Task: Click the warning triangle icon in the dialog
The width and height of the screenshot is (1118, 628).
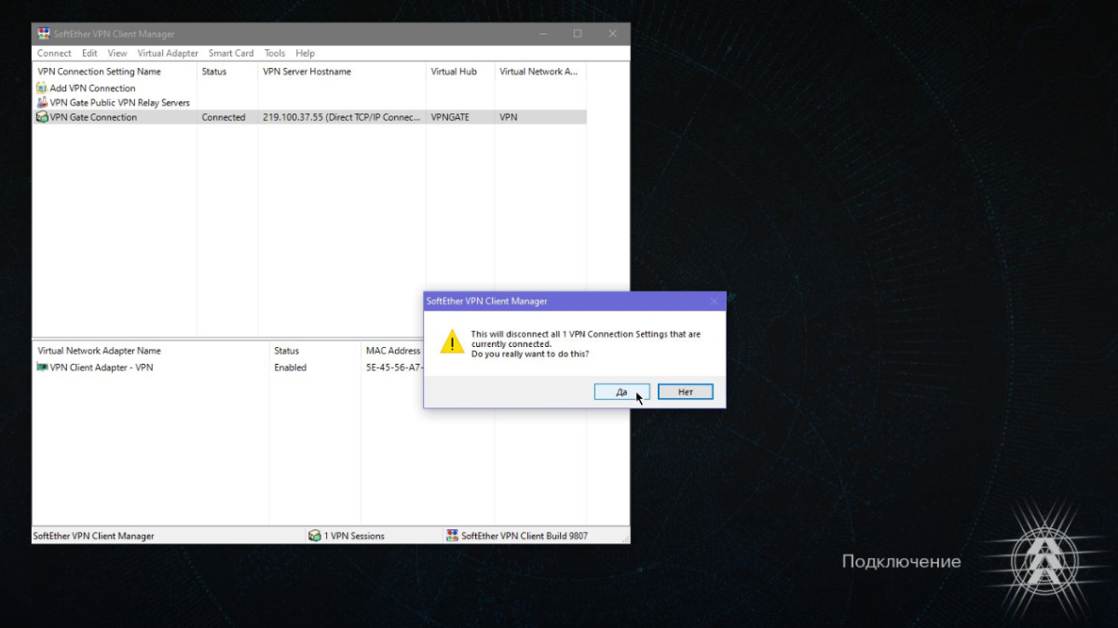Action: [452, 341]
